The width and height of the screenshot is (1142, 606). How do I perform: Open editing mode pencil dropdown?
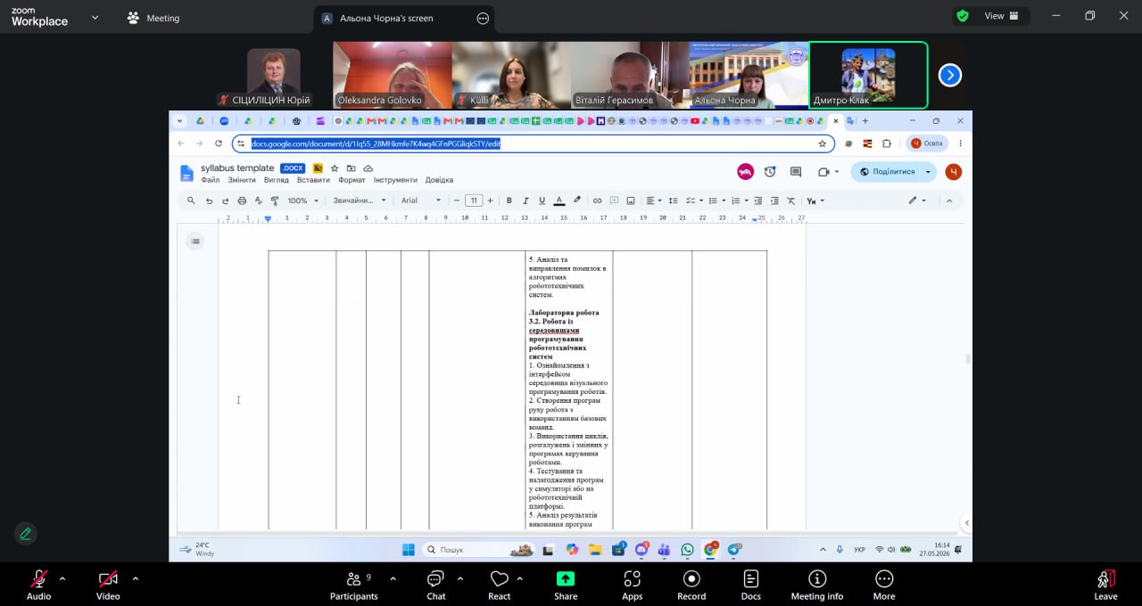coord(917,201)
